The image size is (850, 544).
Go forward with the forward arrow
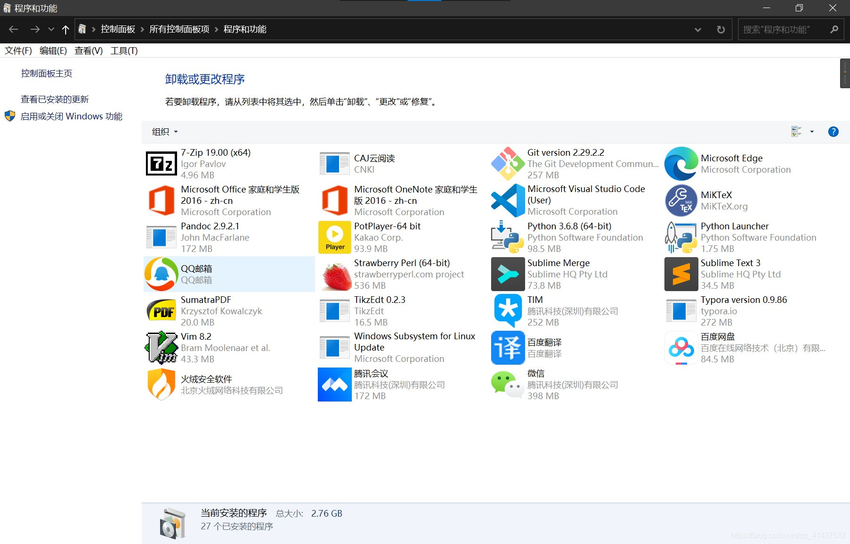[34, 29]
